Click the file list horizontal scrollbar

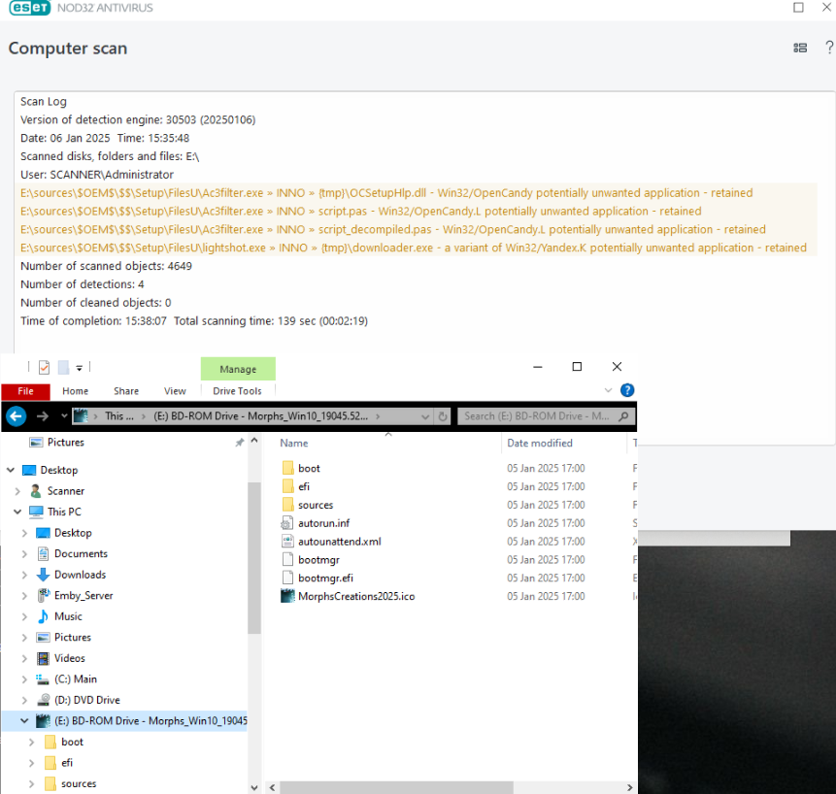[x=397, y=787]
